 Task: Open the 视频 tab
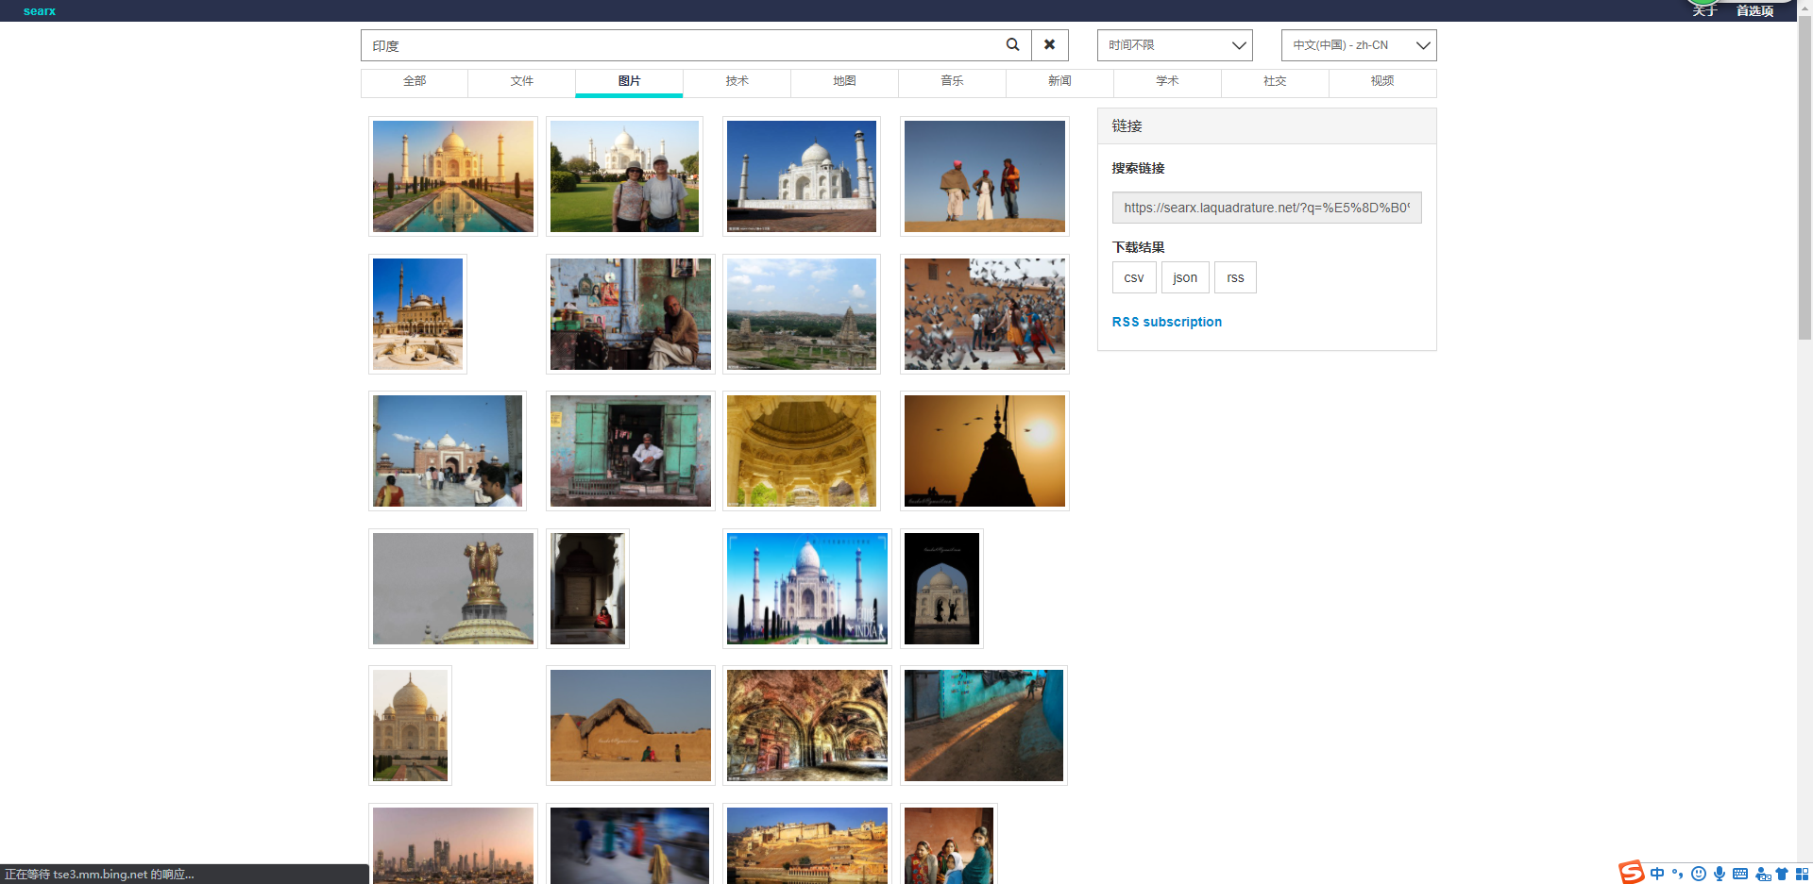[1383, 82]
